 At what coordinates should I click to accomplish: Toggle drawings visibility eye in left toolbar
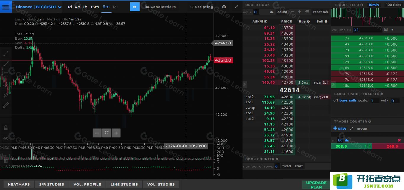[x=6, y=139]
